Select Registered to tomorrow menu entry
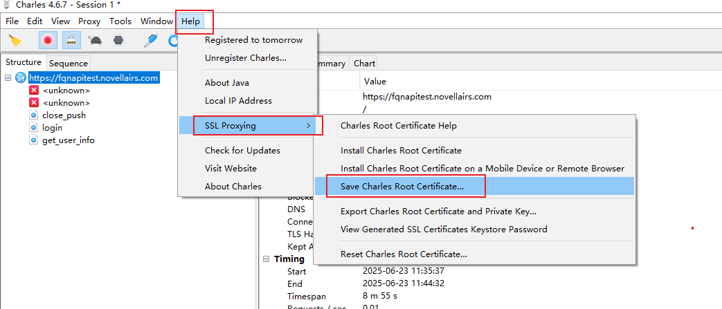Viewport: 722px width, 309px height. pos(248,40)
